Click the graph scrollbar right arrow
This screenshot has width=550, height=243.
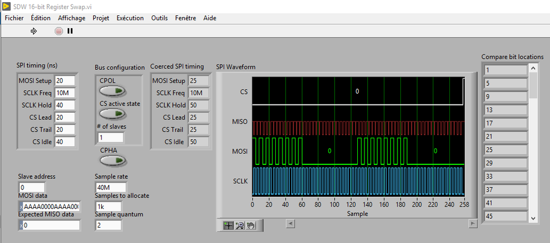[x=472, y=224]
